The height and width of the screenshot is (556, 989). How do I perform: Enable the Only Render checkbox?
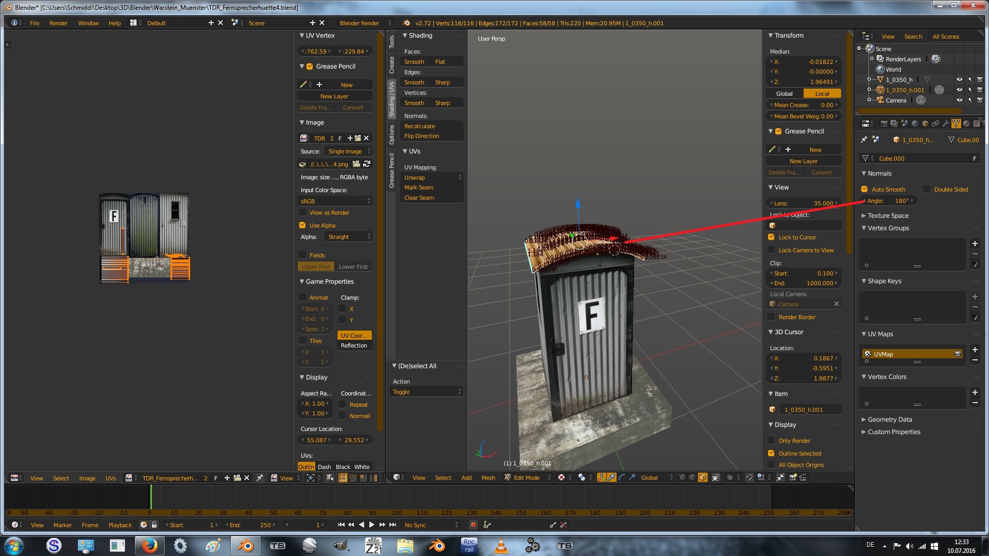pos(771,441)
